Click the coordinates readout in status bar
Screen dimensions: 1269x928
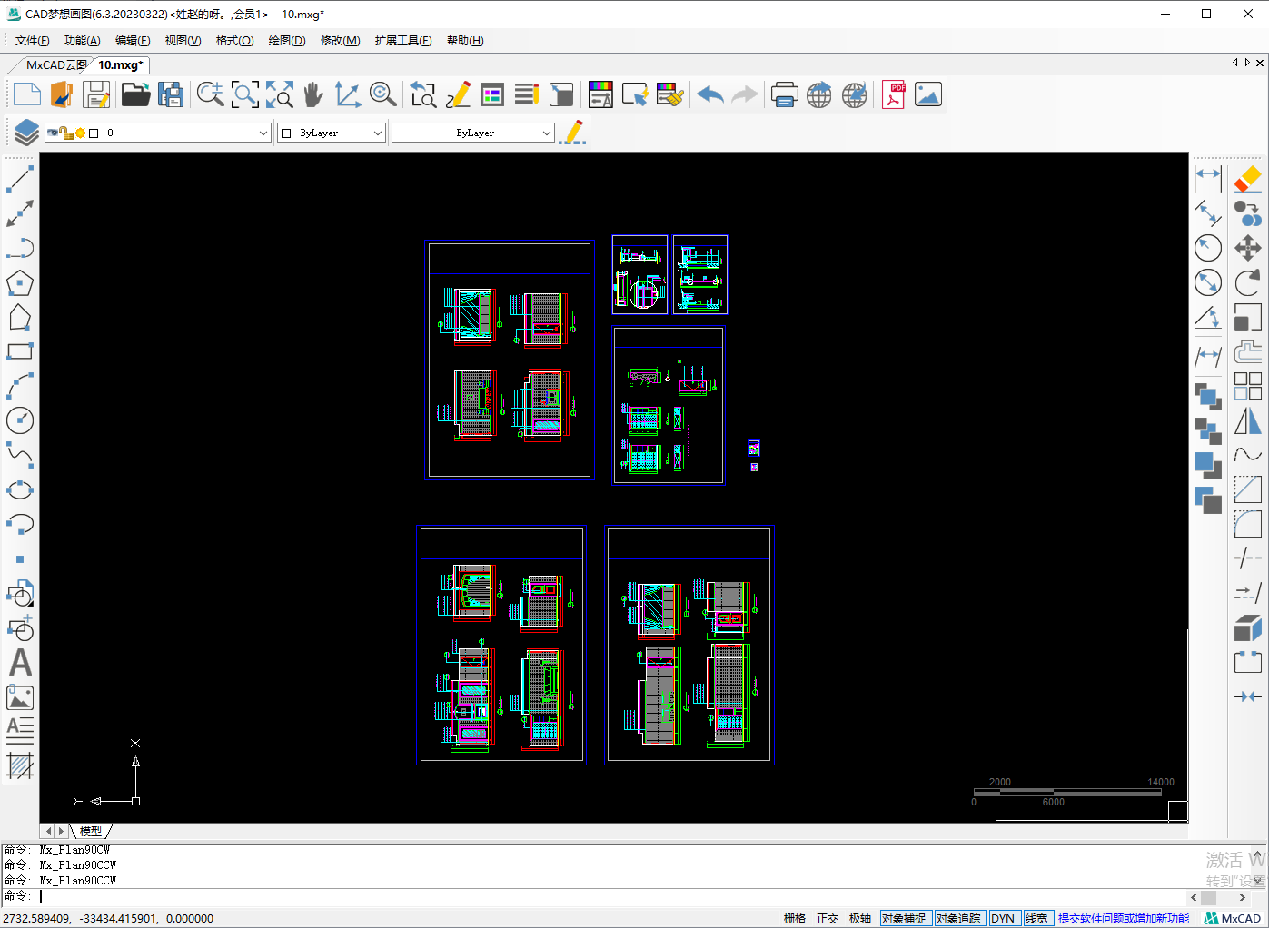pos(109,918)
